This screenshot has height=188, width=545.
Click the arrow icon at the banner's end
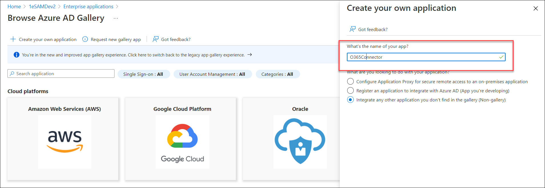[x=250, y=55]
